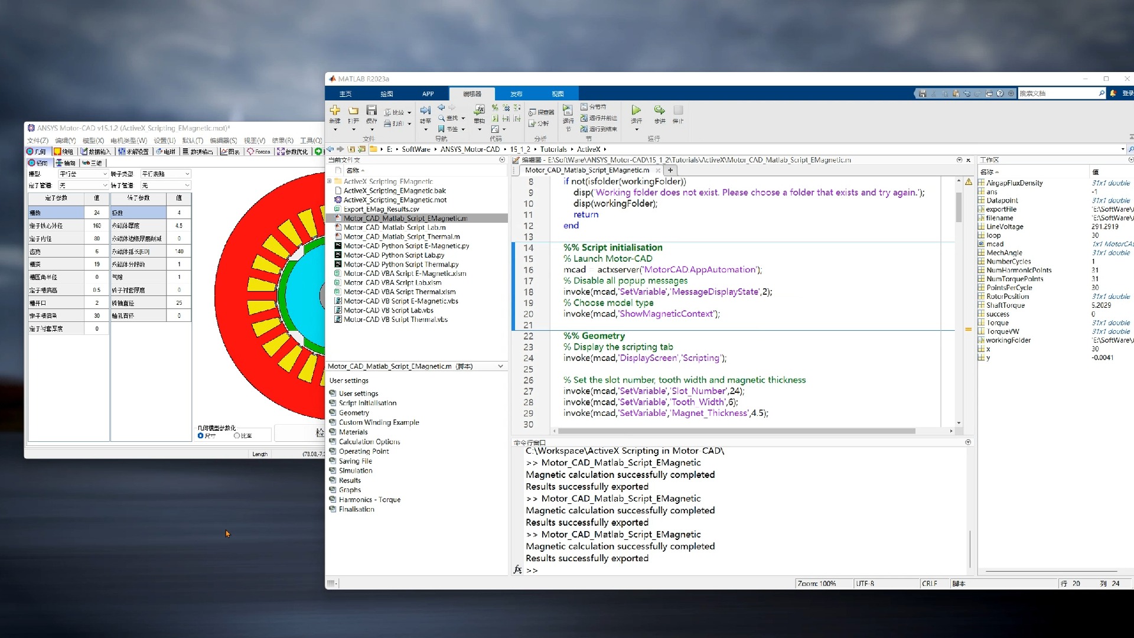The image size is (1134, 638).
Task: Click the MATLAB New (新建) file icon
Action: point(335,110)
